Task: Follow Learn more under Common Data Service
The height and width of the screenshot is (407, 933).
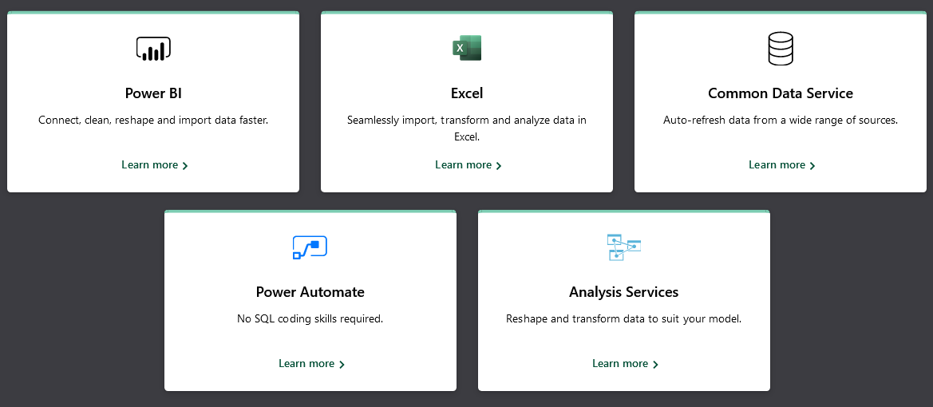Action: (x=782, y=165)
